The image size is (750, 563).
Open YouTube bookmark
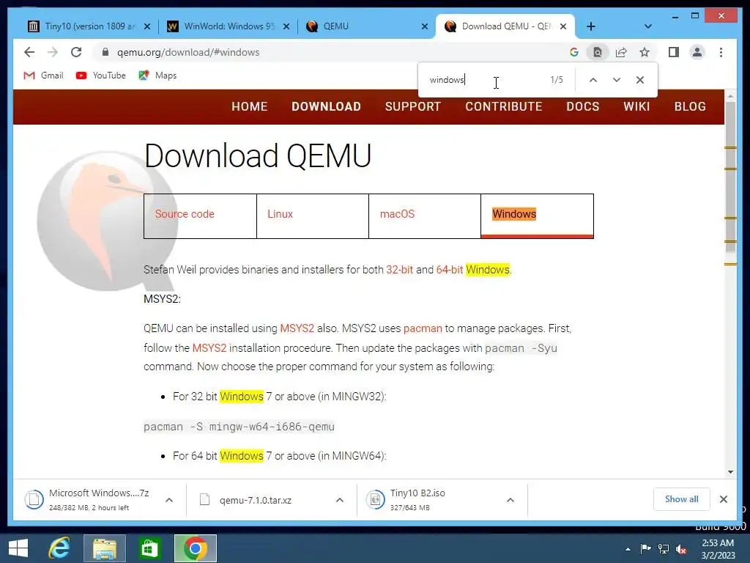coord(101,76)
